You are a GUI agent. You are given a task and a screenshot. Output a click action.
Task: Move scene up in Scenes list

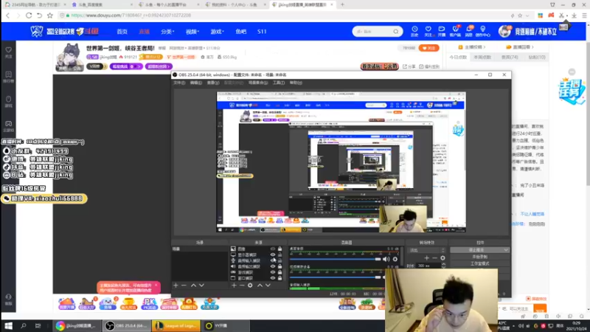pos(193,286)
